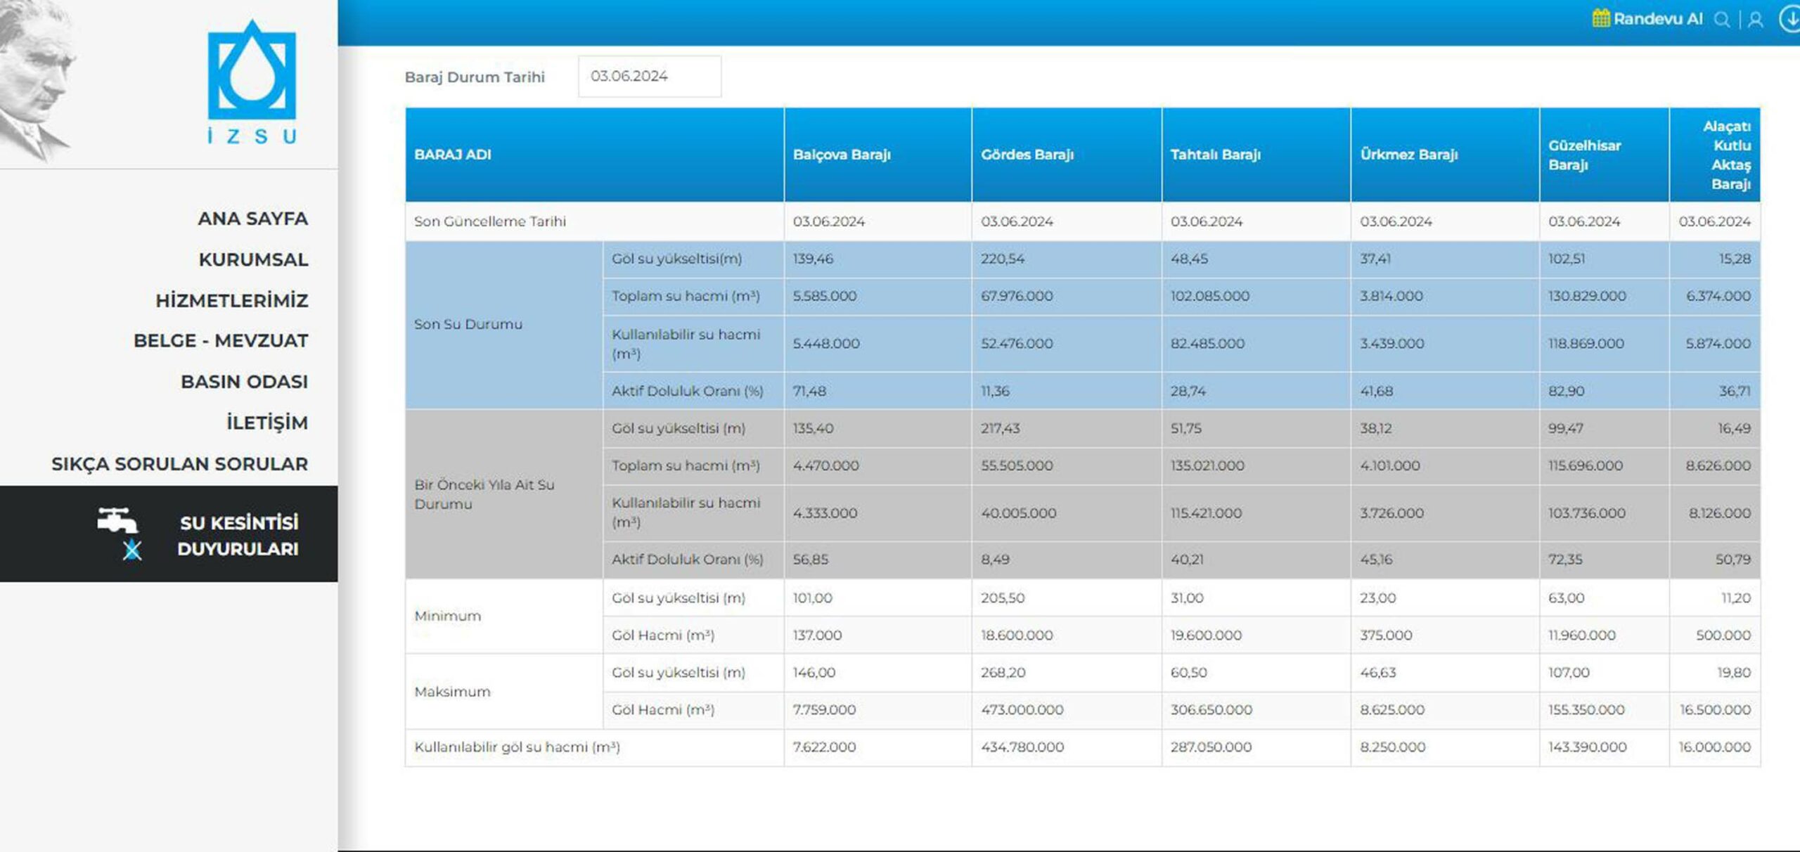Open the KURUMSAL menu
The height and width of the screenshot is (852, 1800).
tap(253, 259)
